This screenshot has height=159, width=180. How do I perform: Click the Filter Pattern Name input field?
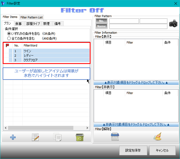[x=138, y=26]
